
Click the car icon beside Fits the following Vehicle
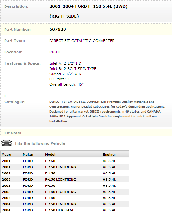click(x=6, y=143)
